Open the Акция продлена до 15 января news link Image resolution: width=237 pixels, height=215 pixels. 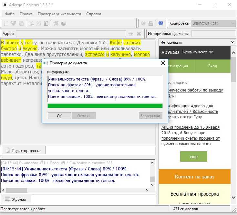(x=191, y=135)
